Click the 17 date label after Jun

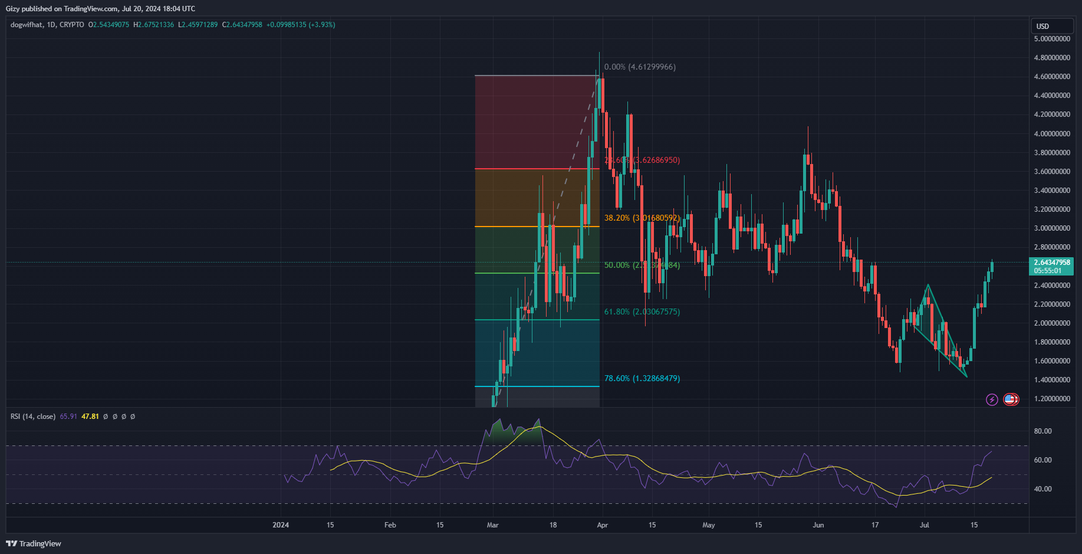point(875,525)
